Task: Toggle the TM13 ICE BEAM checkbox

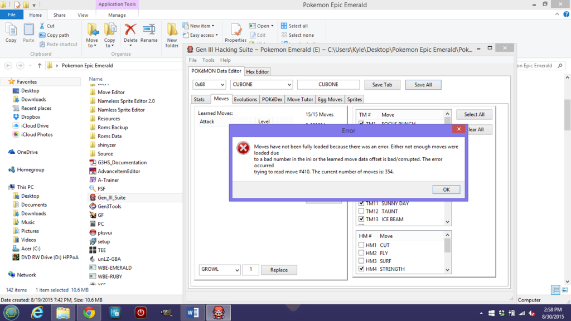Action: tap(361, 219)
